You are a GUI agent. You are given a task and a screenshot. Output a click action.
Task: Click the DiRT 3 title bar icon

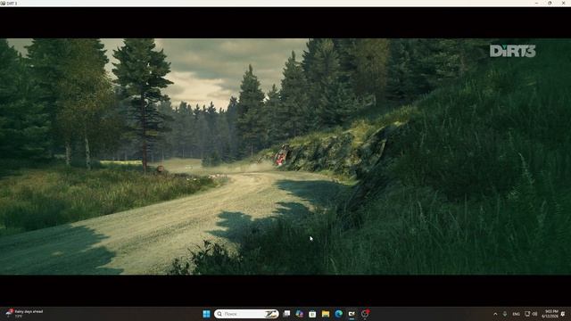(3, 4)
